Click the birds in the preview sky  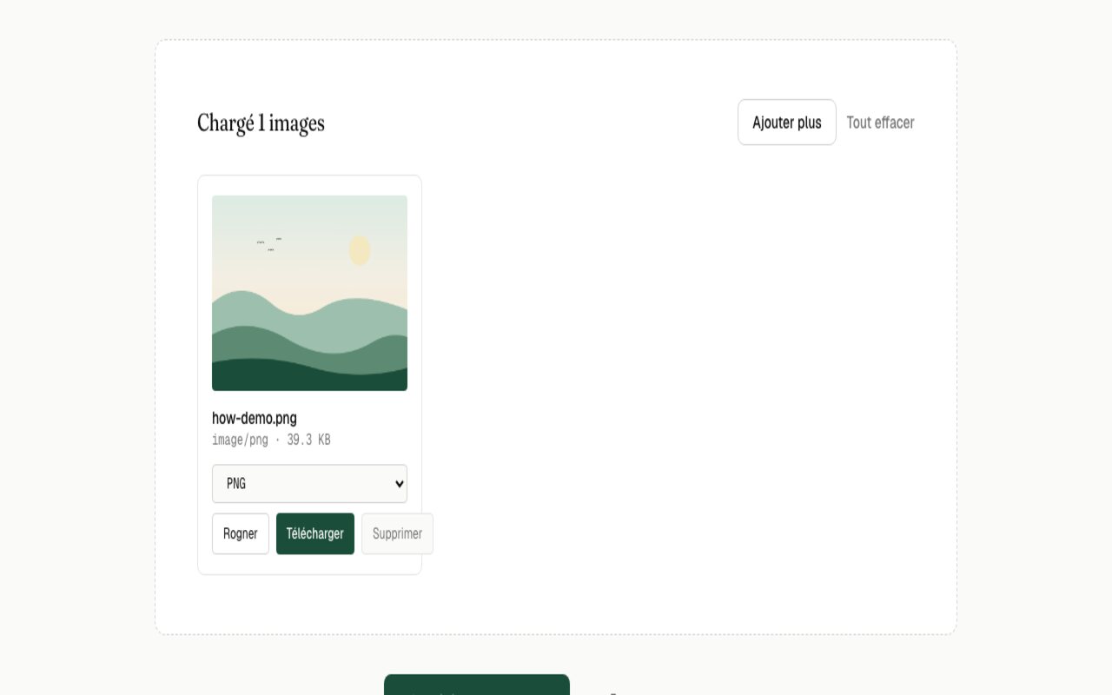coord(269,244)
